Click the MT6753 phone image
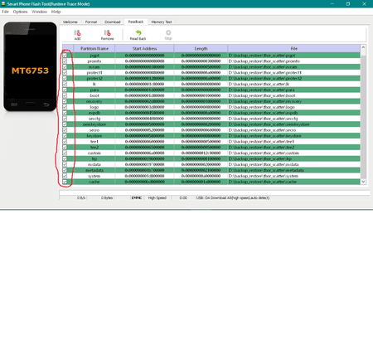This screenshot has height=350, width=373. click(30, 66)
